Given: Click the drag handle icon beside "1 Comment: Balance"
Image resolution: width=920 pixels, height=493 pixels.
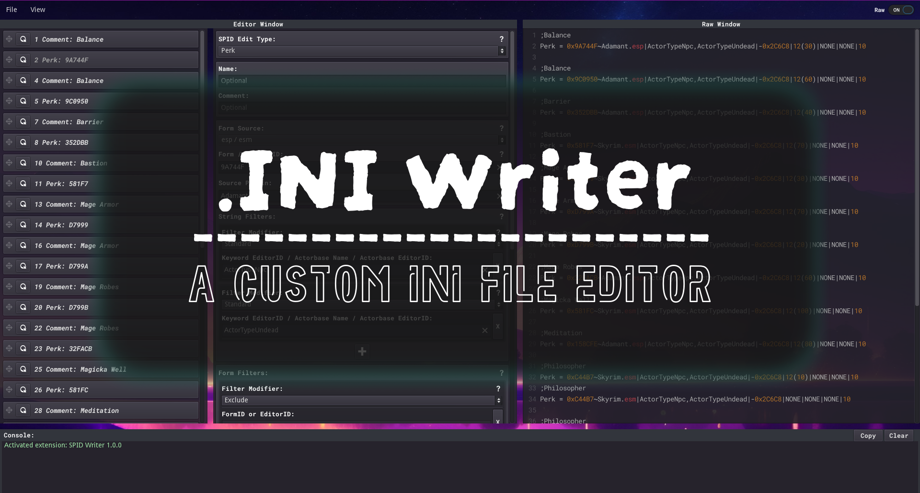Looking at the screenshot, I should (9, 39).
